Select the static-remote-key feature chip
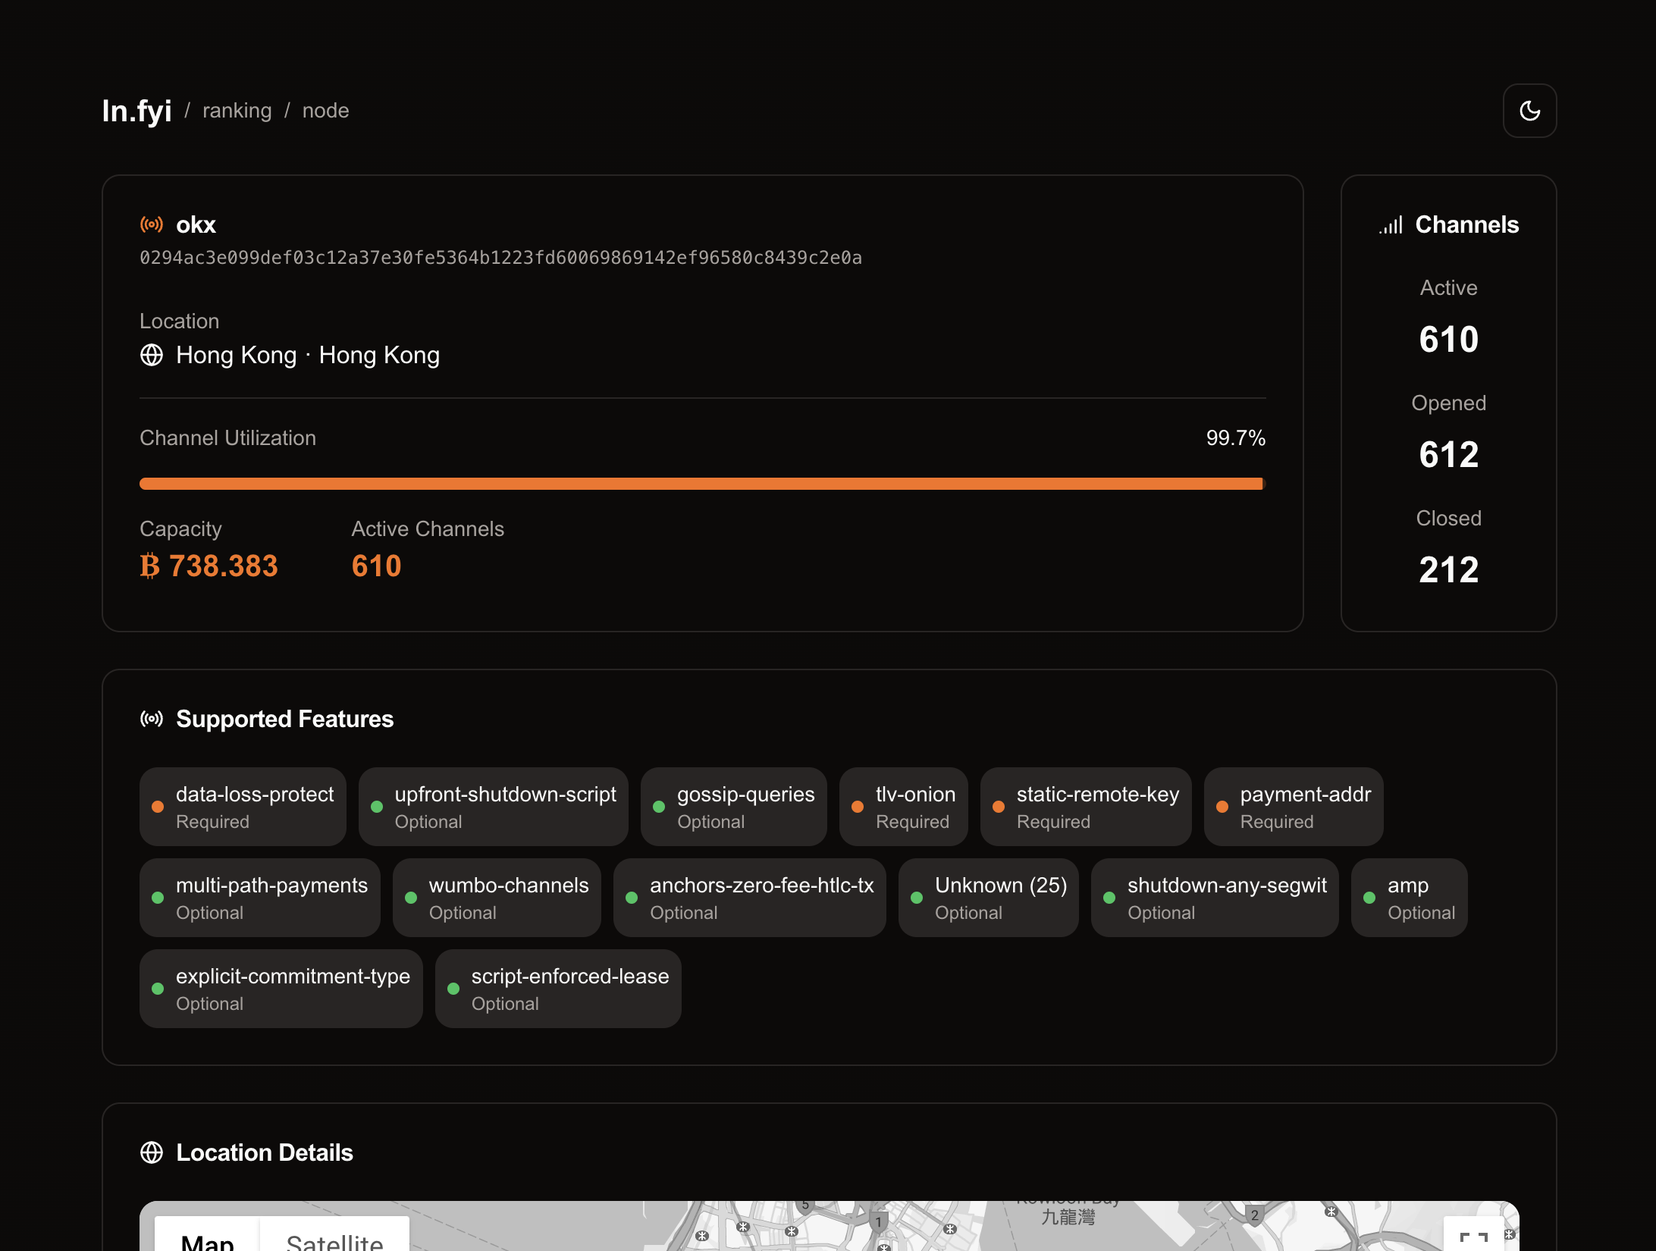 click(x=1086, y=807)
